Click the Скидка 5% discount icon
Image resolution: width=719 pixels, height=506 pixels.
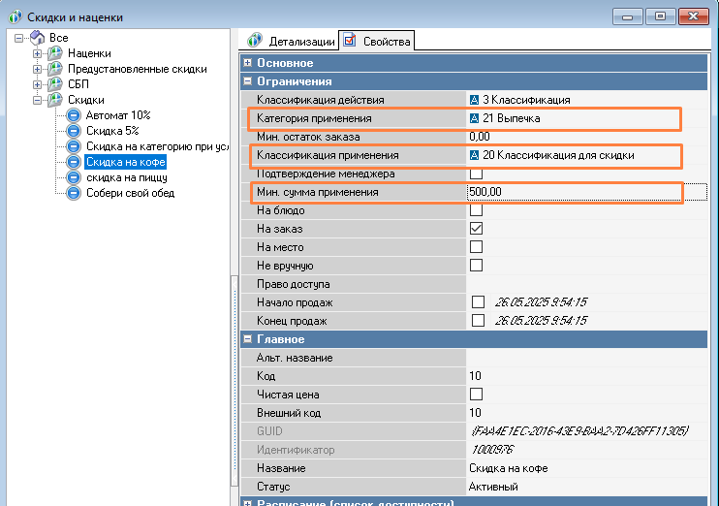73,131
